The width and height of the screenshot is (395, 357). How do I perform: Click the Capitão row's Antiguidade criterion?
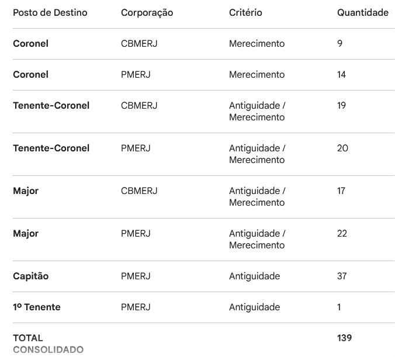point(254,276)
